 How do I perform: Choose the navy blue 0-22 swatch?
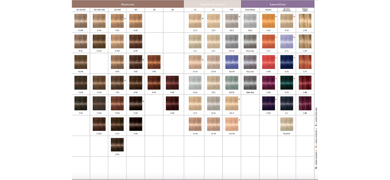pos(287,62)
